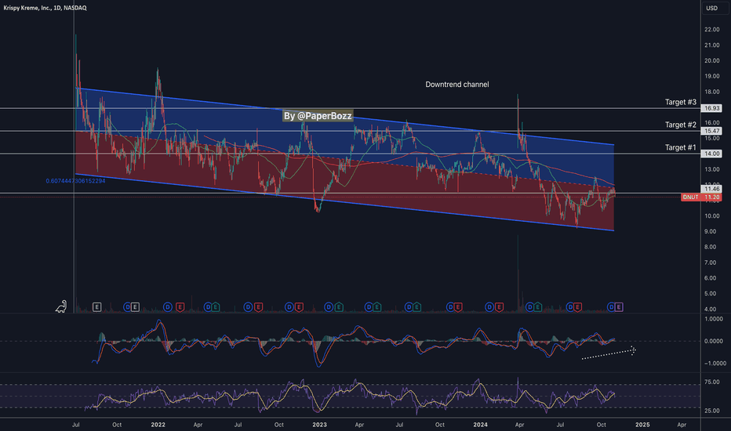The image size is (731, 431).
Task: Open the green E earnings marker near August 2023
Action: (x=416, y=307)
